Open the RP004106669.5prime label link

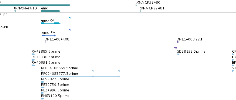(x=59, y=68)
